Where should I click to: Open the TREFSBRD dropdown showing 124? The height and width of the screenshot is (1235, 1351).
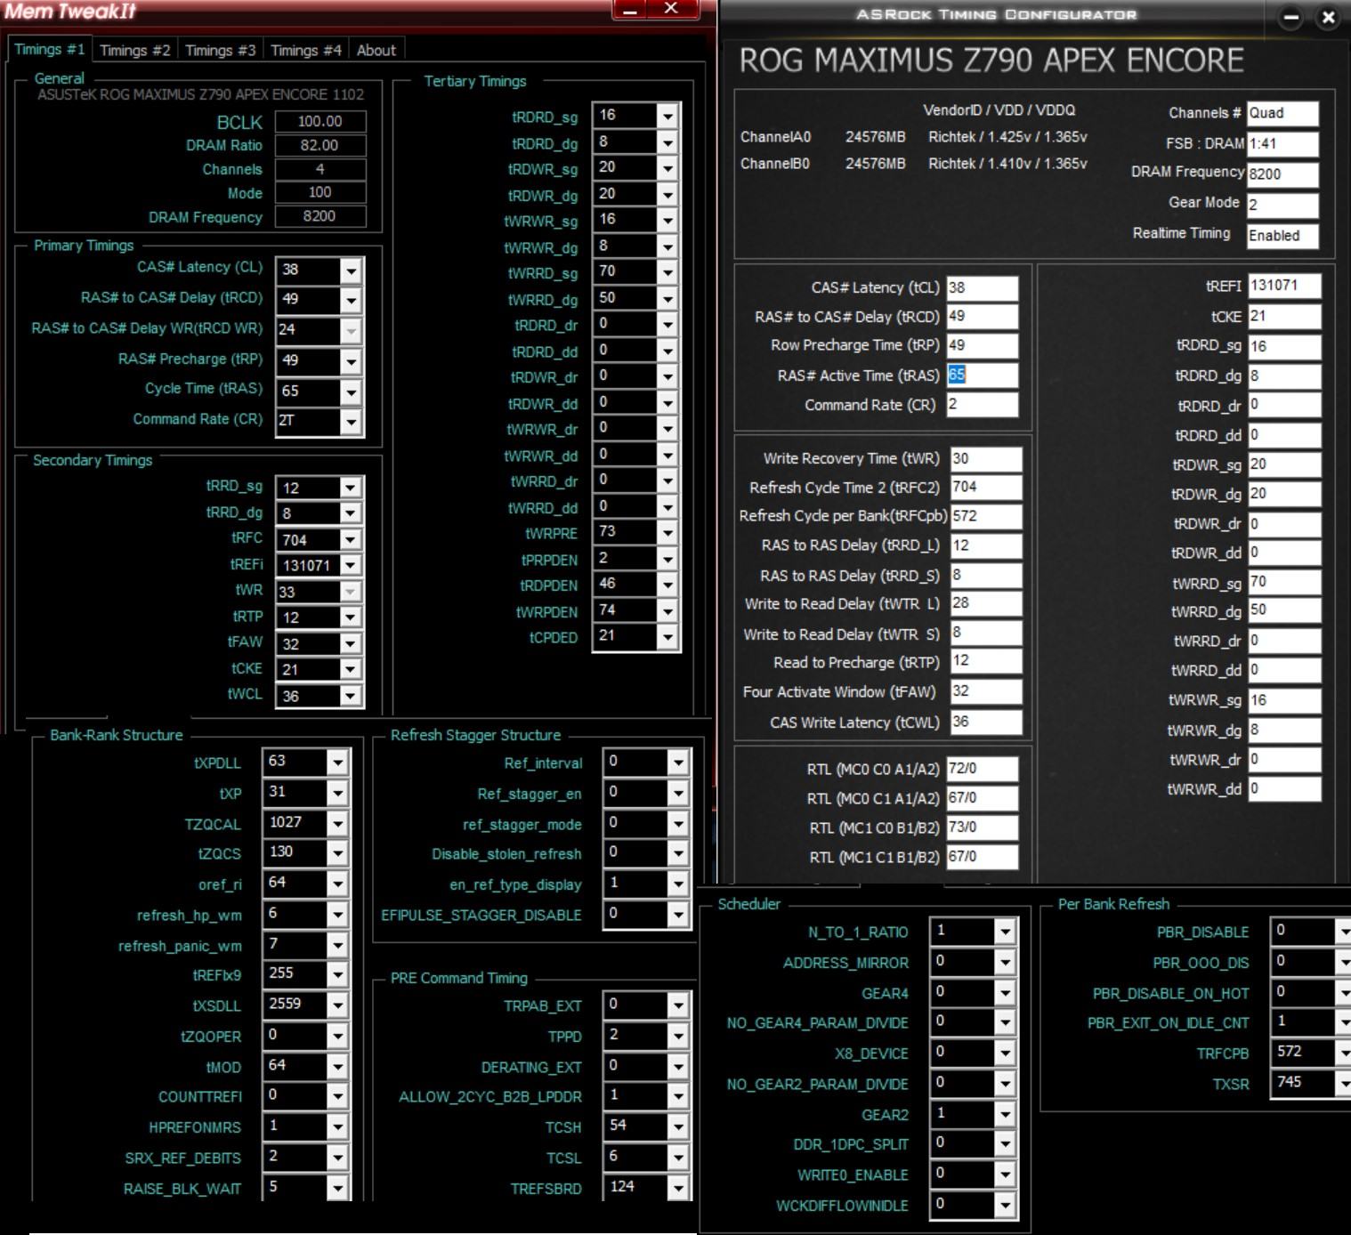(678, 1188)
